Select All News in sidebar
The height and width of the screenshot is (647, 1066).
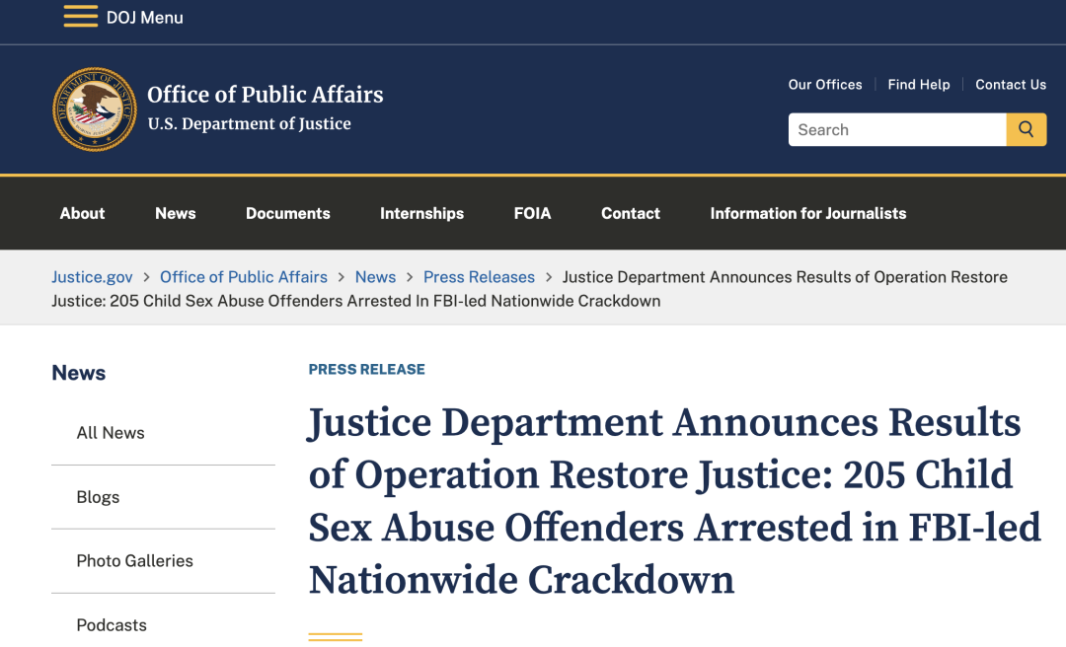click(111, 433)
